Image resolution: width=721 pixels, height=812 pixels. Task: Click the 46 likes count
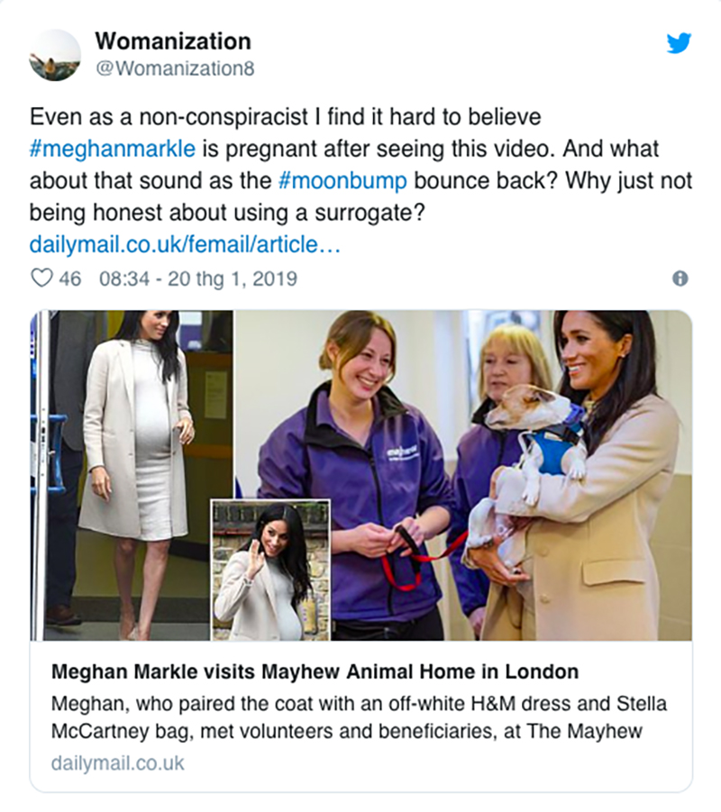pyautogui.click(x=69, y=278)
